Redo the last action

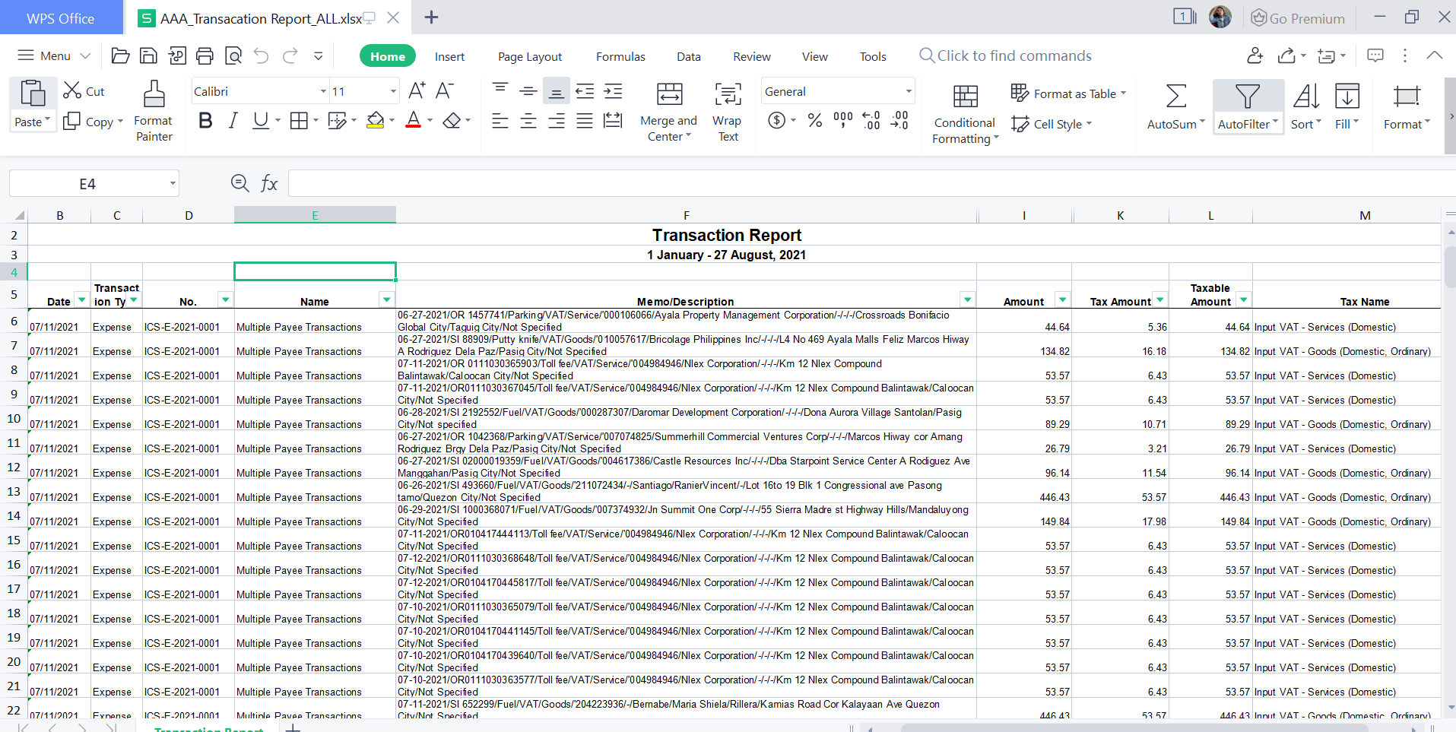click(290, 55)
